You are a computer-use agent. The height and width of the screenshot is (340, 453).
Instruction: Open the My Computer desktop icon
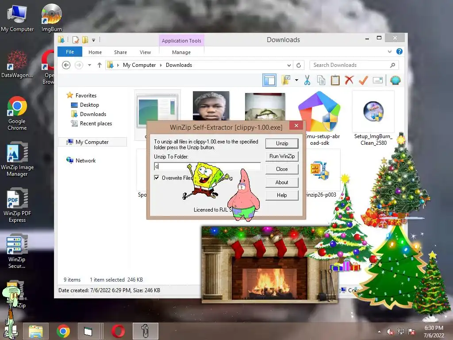coord(17,18)
